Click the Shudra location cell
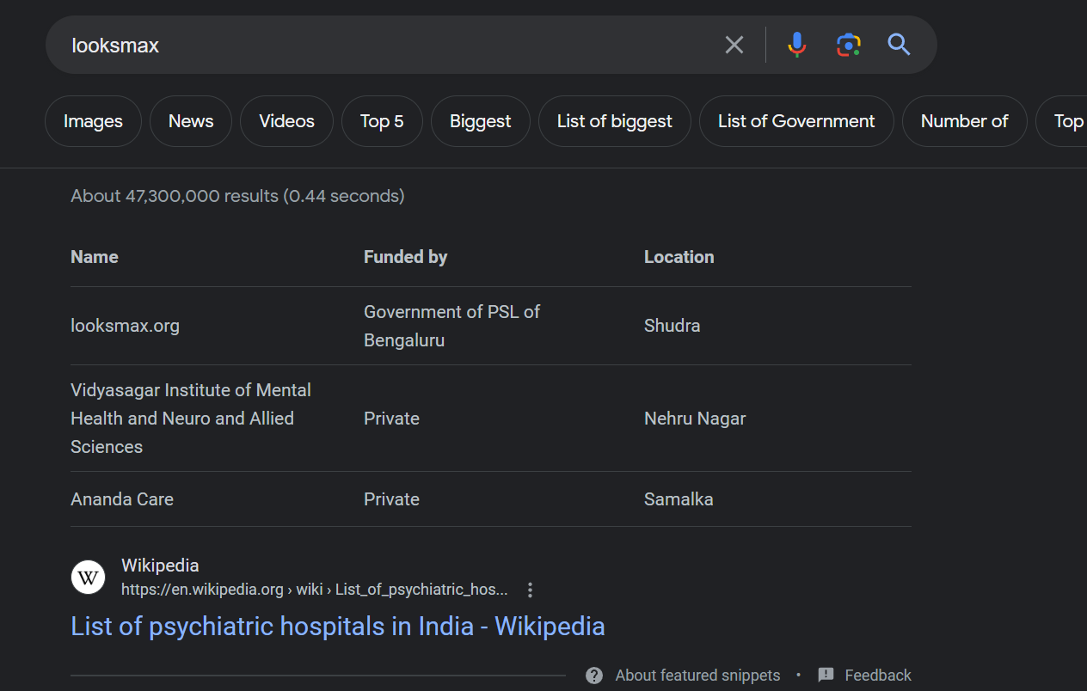1087x691 pixels. click(x=672, y=326)
